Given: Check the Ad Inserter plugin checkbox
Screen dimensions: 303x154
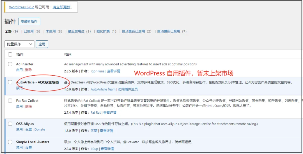Looking at the screenshot, I should point(10,64).
